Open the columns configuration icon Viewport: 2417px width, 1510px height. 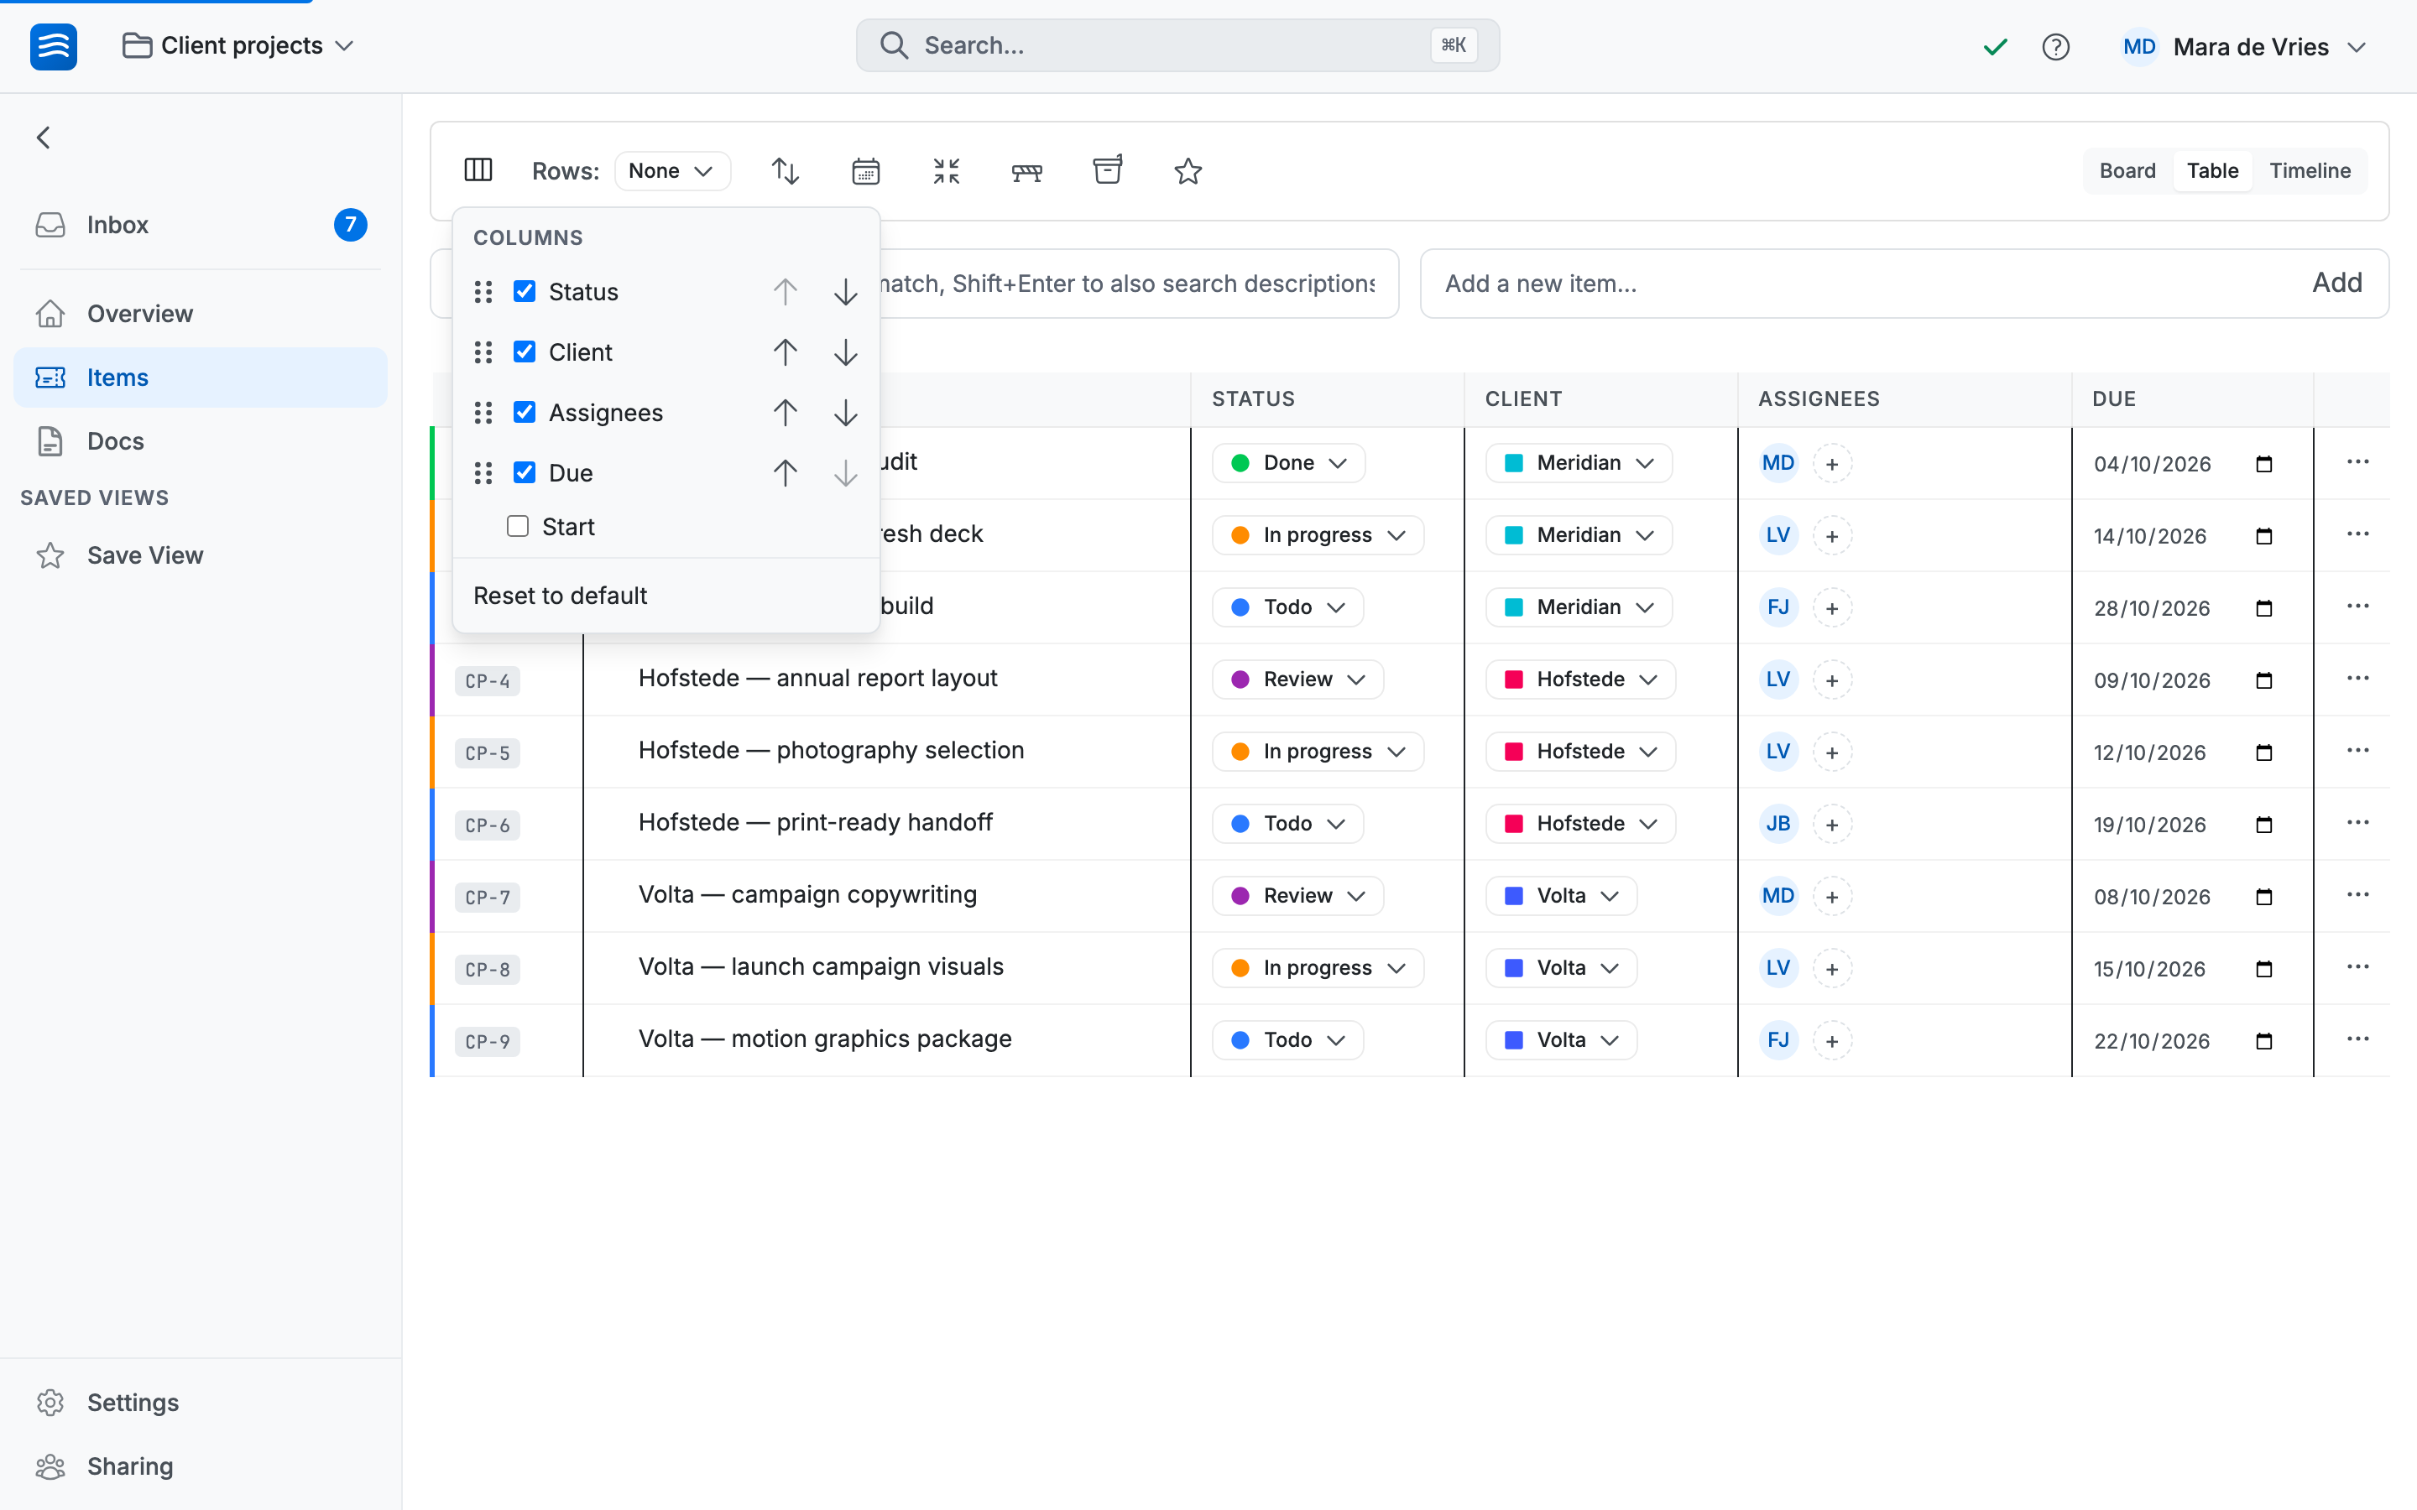478,171
